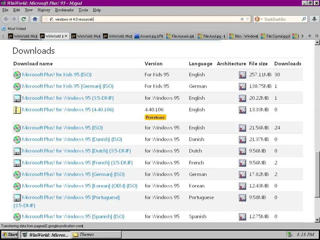Open Microsoft Plus! for Windows 95 [Danish] (ISO) link
Screen dimensions: 320x240
click(72, 139)
